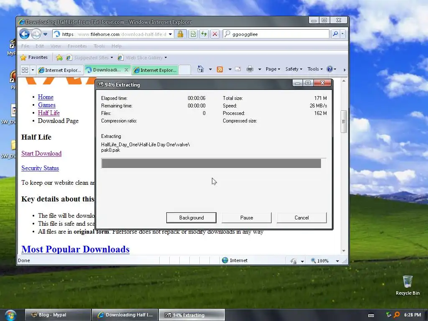This screenshot has width=428, height=321.
Task: Click the blue Help question mark icon
Action: click(330, 69)
